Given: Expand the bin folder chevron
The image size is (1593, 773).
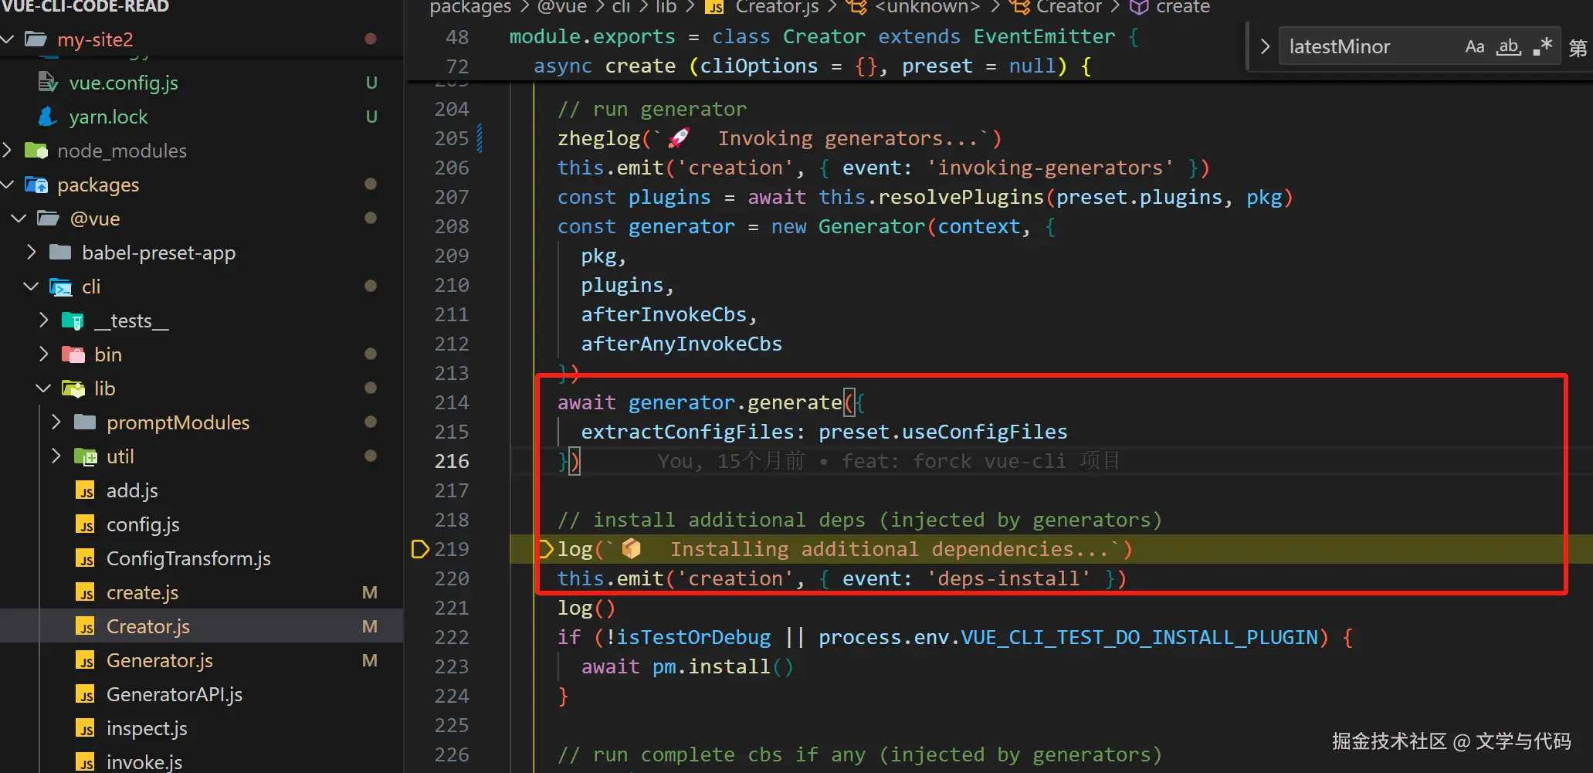Looking at the screenshot, I should point(44,354).
